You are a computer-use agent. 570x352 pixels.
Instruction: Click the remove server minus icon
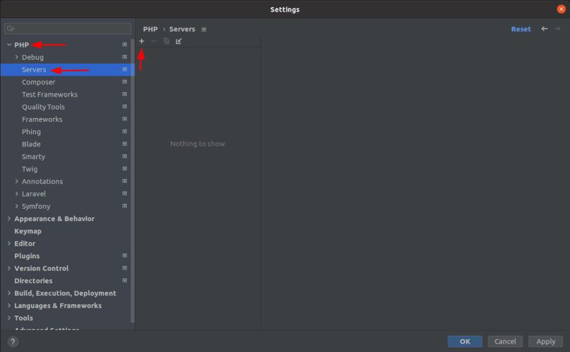pos(154,41)
